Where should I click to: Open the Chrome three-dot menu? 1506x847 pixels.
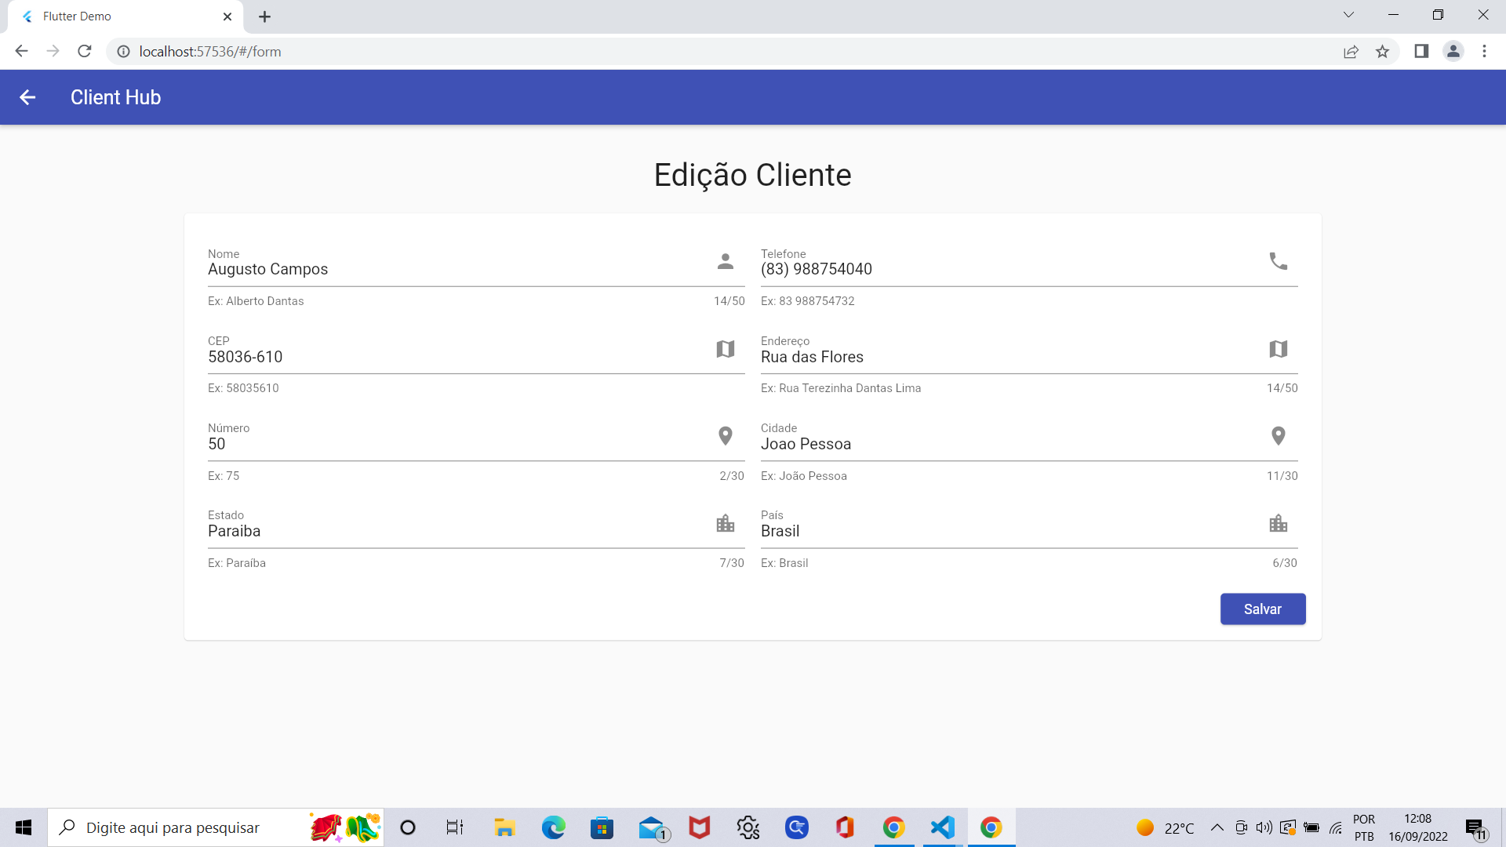pos(1484,51)
